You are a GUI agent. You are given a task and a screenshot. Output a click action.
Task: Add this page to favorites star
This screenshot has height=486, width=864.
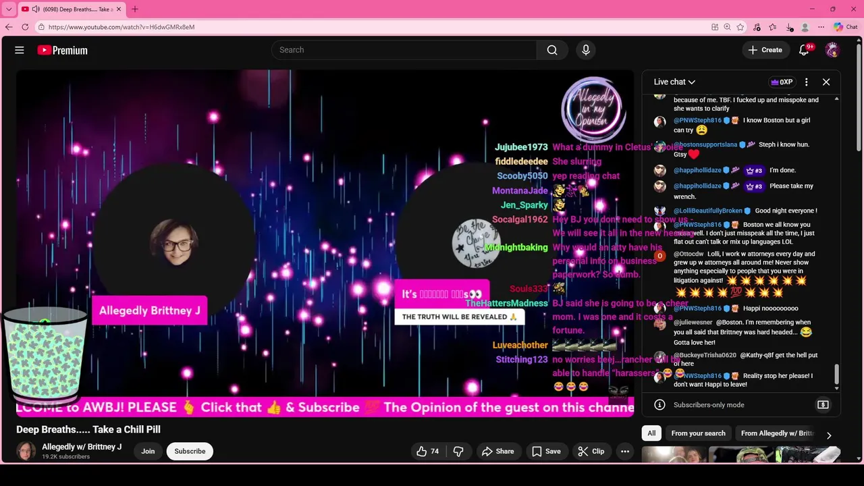coord(740,27)
